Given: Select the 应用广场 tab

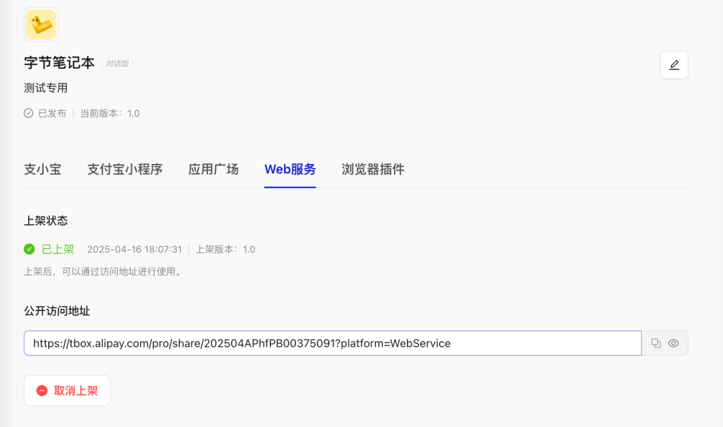Looking at the screenshot, I should pos(214,169).
